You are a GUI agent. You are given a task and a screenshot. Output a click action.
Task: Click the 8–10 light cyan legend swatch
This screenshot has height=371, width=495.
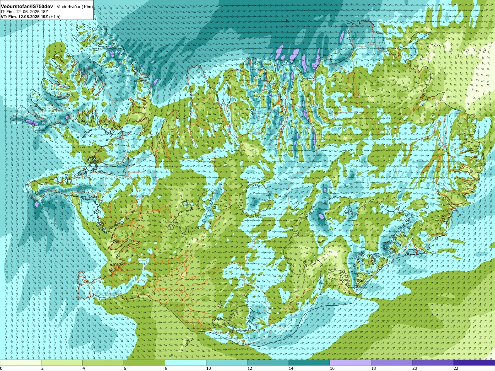coord(186,363)
